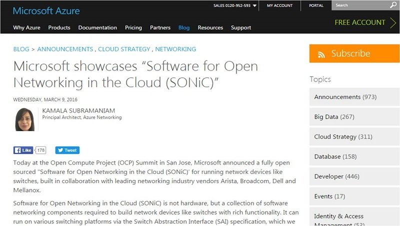Click author name Kamala Subramaniam
This screenshot has height=226, width=400.
(x=78, y=110)
